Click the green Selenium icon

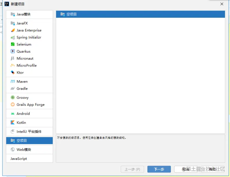pos(13,44)
